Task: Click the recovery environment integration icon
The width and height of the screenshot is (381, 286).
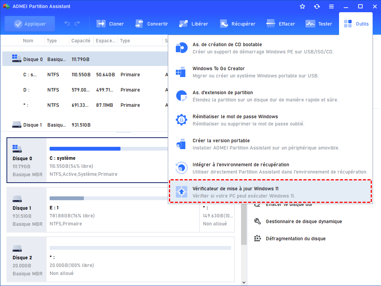Action: click(x=182, y=168)
